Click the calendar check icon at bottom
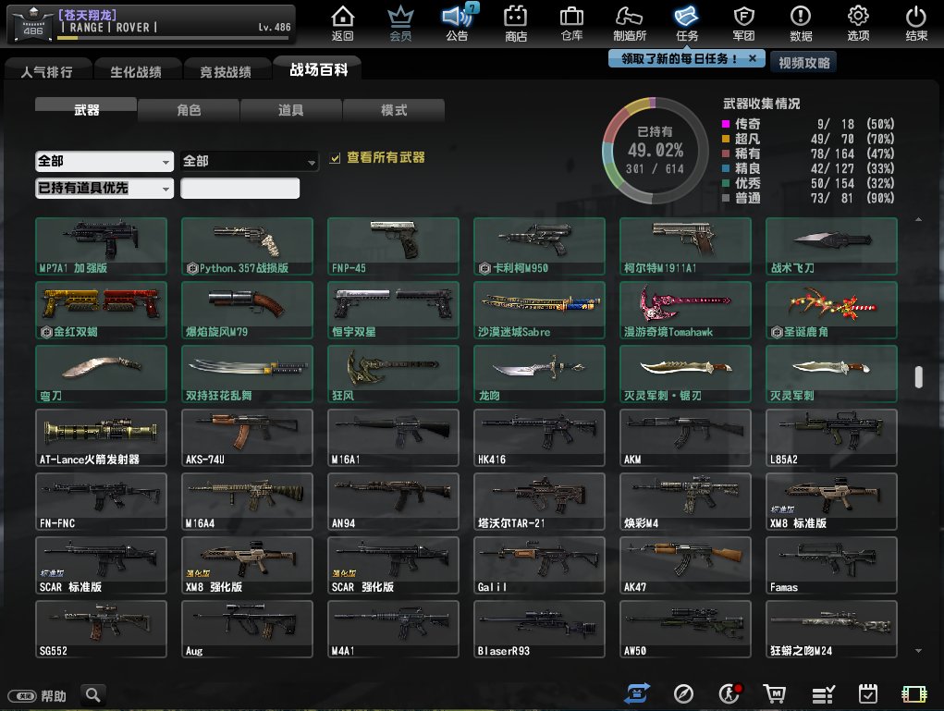 pyautogui.click(x=868, y=693)
